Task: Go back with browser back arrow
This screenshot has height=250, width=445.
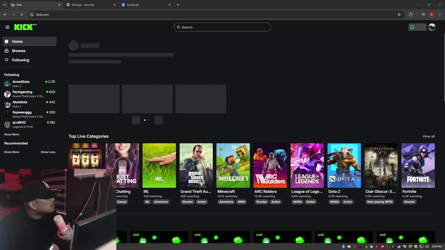Action: click(5, 15)
